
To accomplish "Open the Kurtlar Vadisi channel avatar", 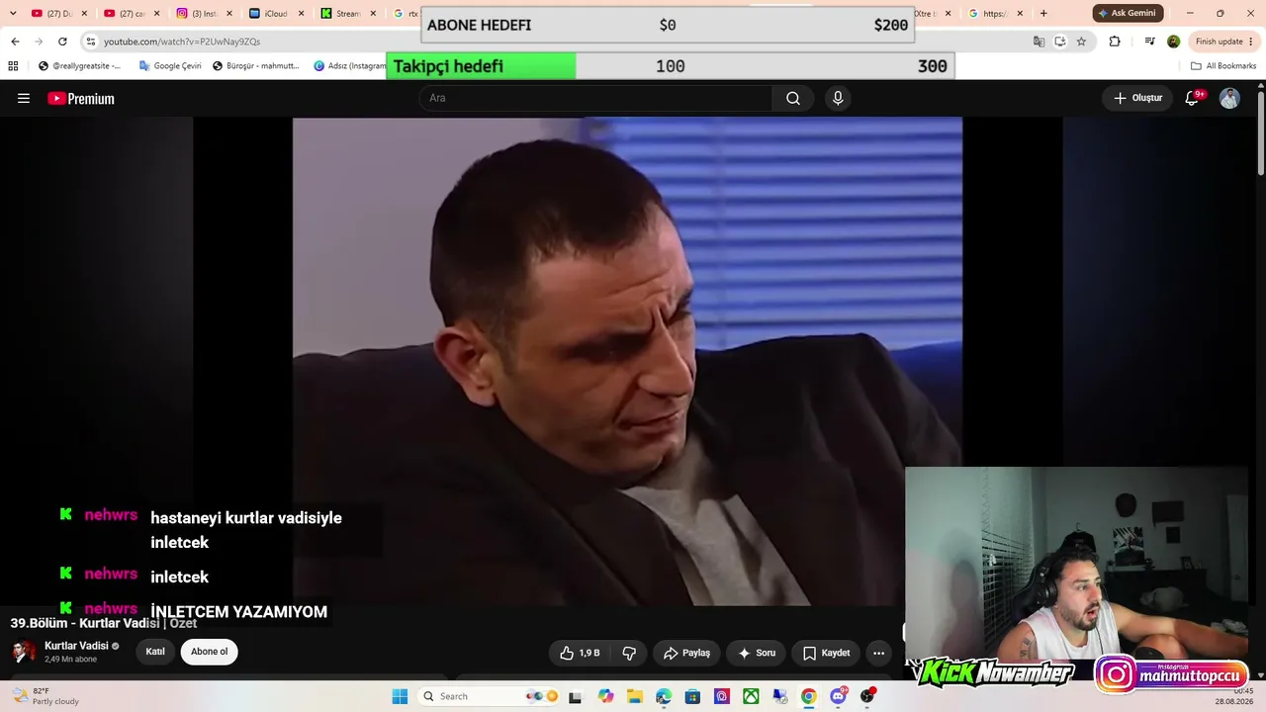I will (24, 652).
